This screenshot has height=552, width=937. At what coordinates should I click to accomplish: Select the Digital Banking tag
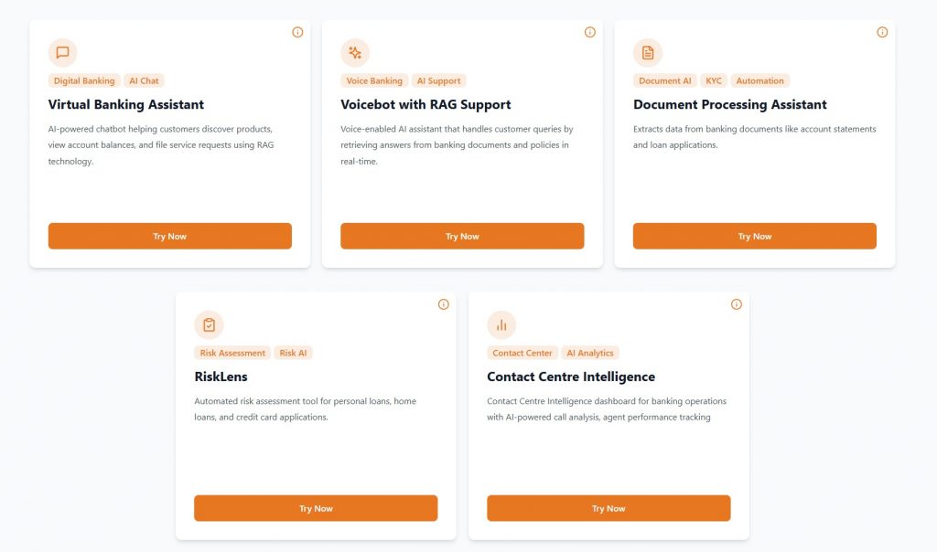(x=84, y=81)
